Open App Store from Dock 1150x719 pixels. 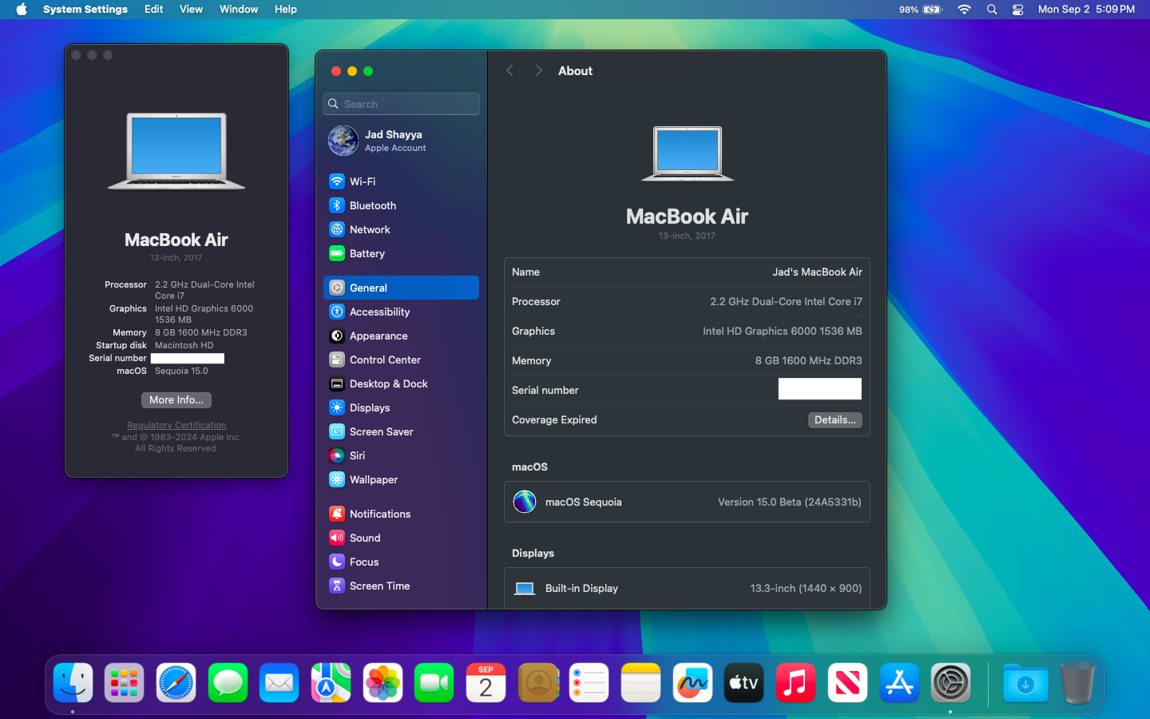pyautogui.click(x=899, y=683)
